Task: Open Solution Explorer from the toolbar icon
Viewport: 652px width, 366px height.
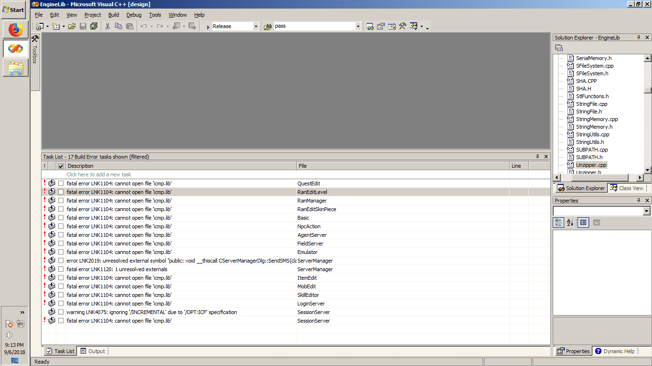Action: coord(370,26)
